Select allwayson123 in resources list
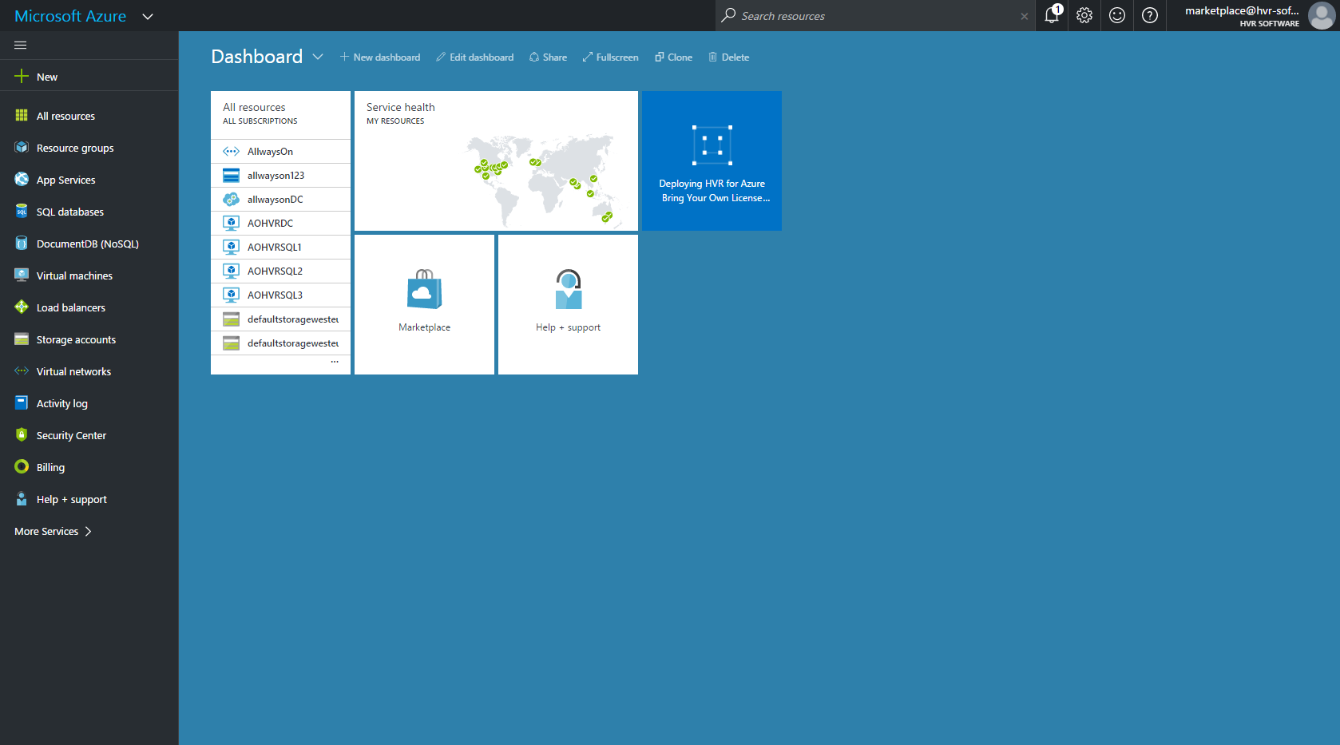Viewport: 1340px width, 745px height. (x=280, y=176)
